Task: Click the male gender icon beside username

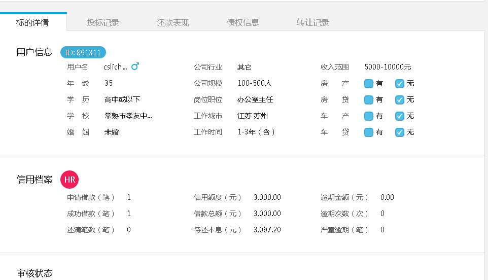Action: [x=135, y=66]
